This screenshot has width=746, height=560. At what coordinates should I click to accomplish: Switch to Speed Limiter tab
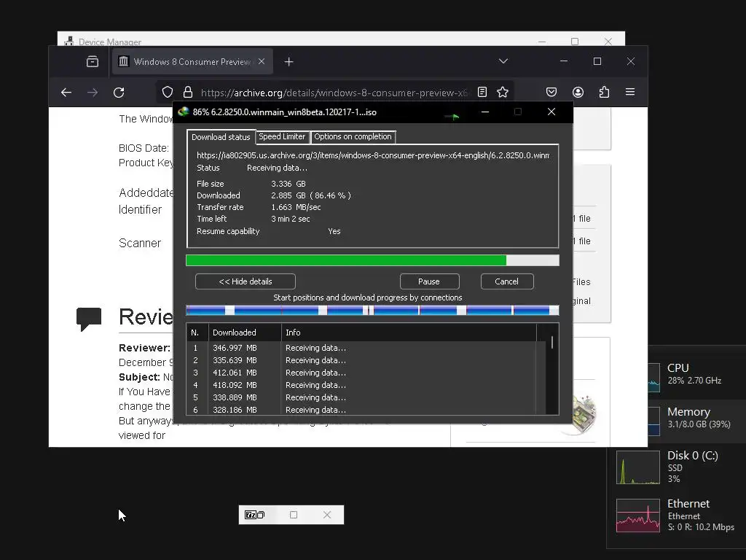[x=282, y=136]
